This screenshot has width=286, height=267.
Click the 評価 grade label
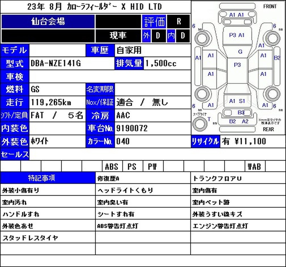click(154, 21)
